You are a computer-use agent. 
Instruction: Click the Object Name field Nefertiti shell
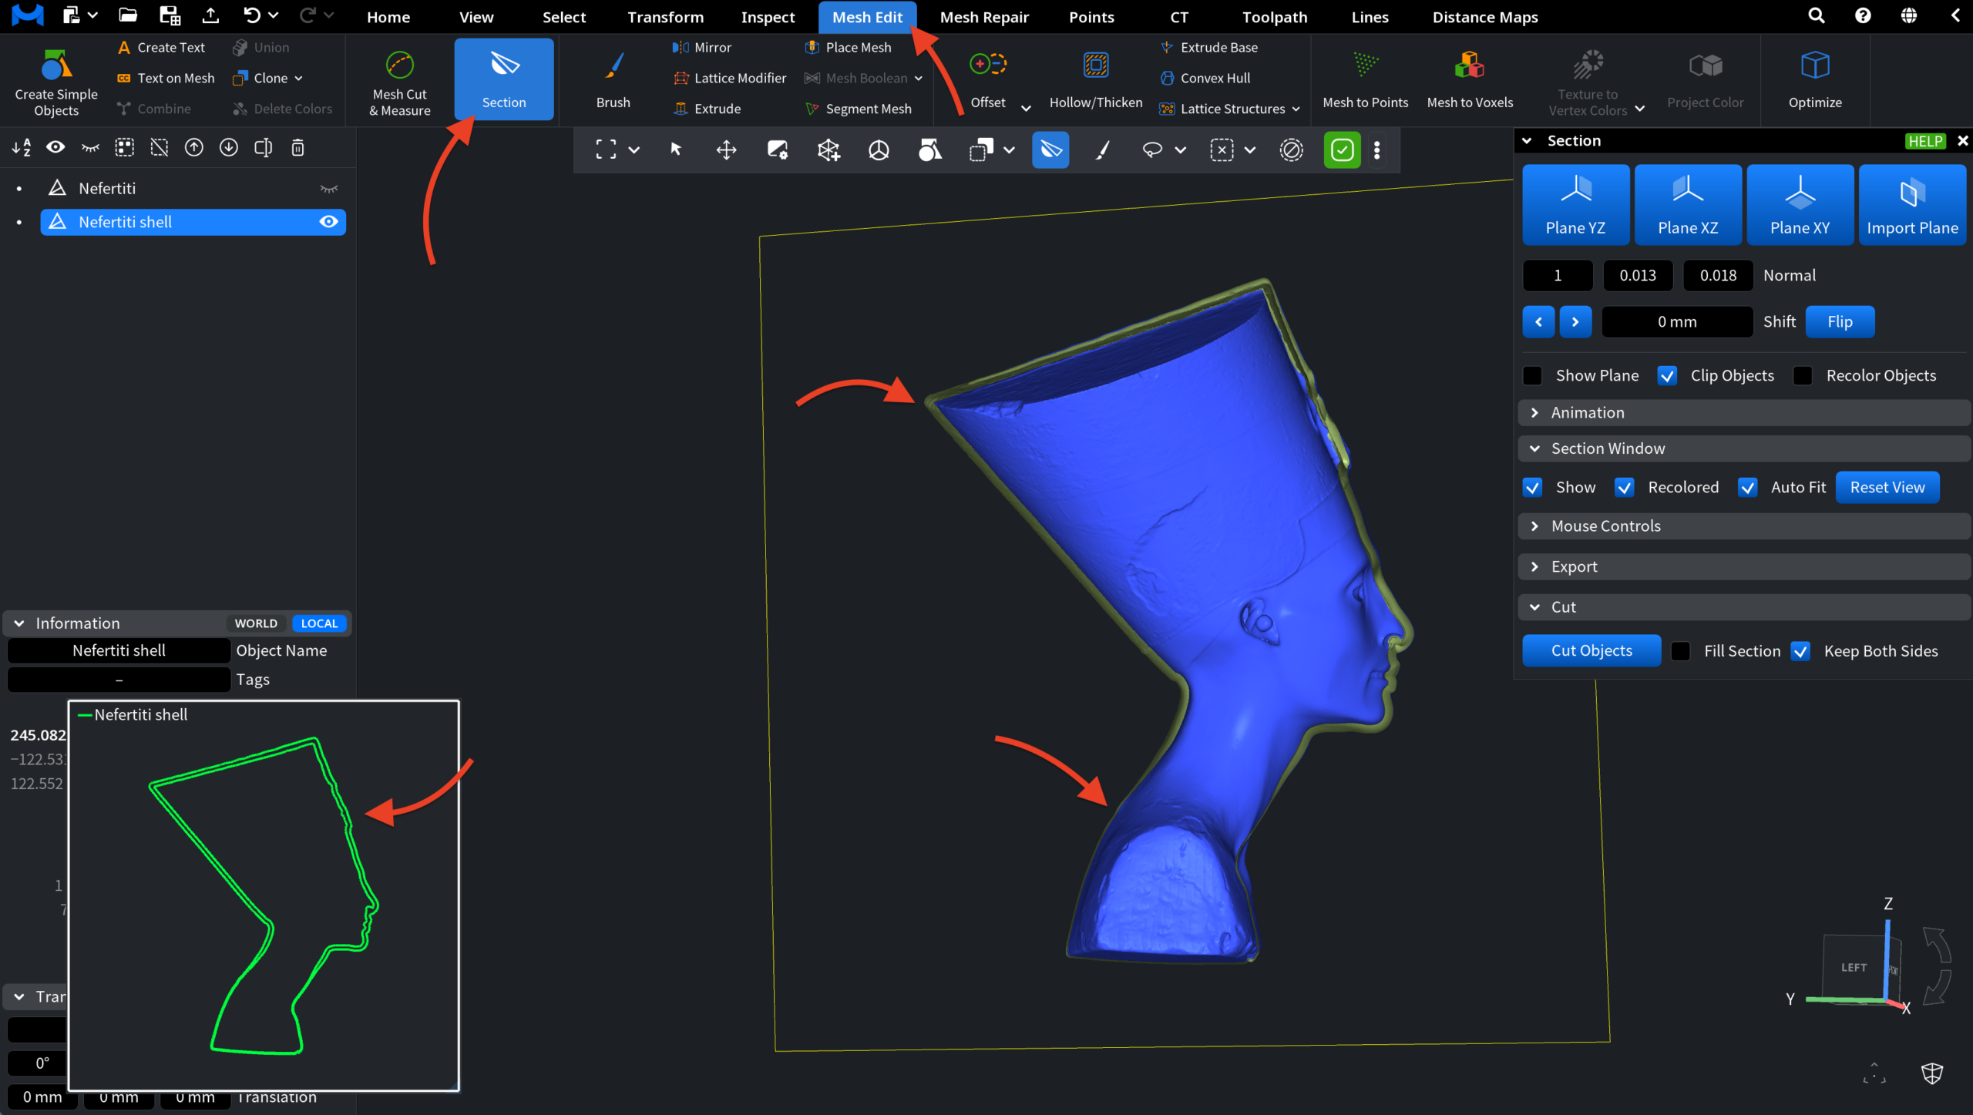click(x=119, y=650)
